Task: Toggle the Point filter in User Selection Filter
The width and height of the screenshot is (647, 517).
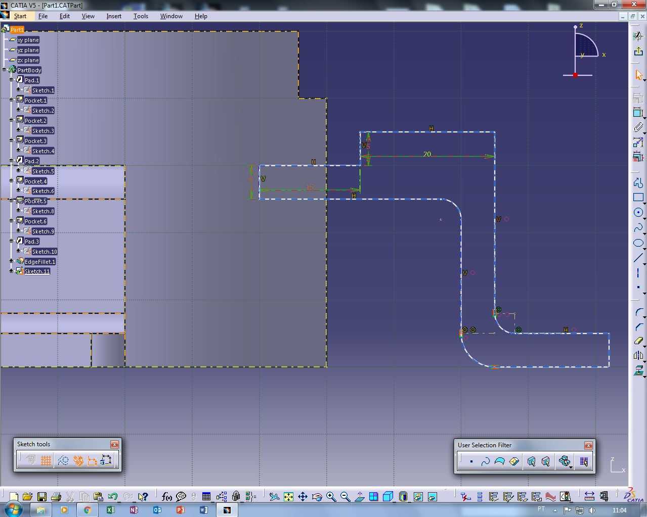Action: coord(471,461)
